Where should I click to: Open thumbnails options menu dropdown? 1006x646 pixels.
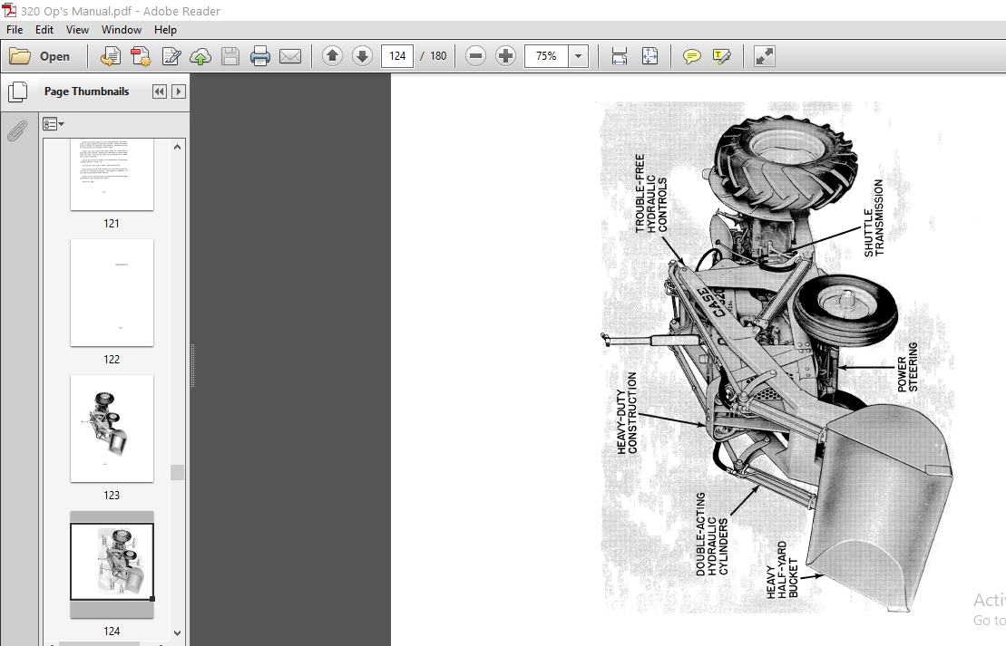(54, 124)
